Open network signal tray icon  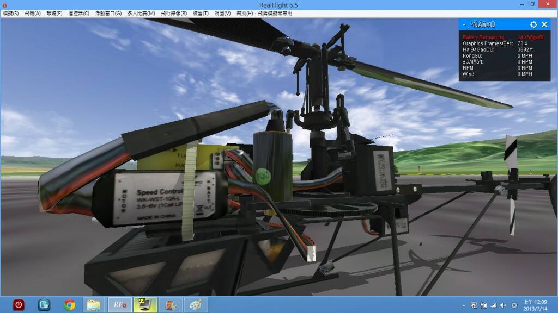pos(494,305)
